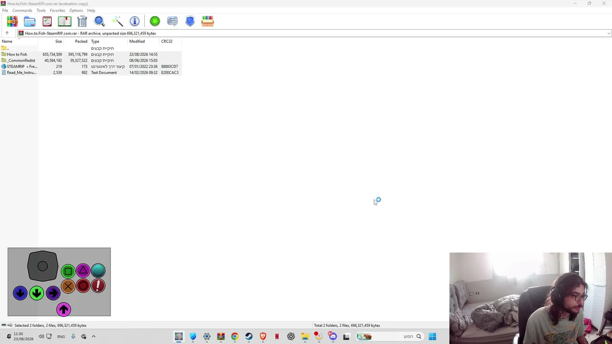
Task: Select the parent folder '..' row
Action: tap(91, 48)
